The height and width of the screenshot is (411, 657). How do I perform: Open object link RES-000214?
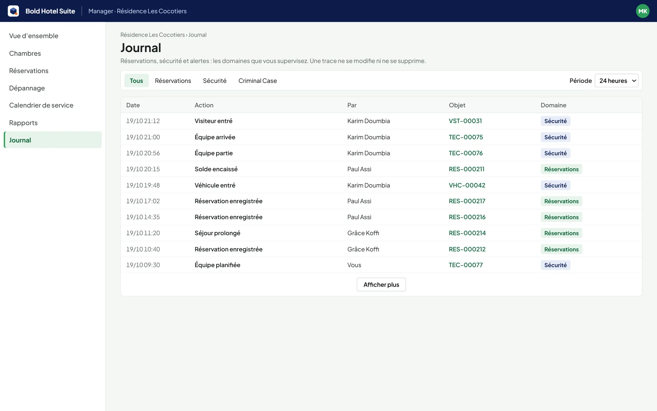(467, 233)
